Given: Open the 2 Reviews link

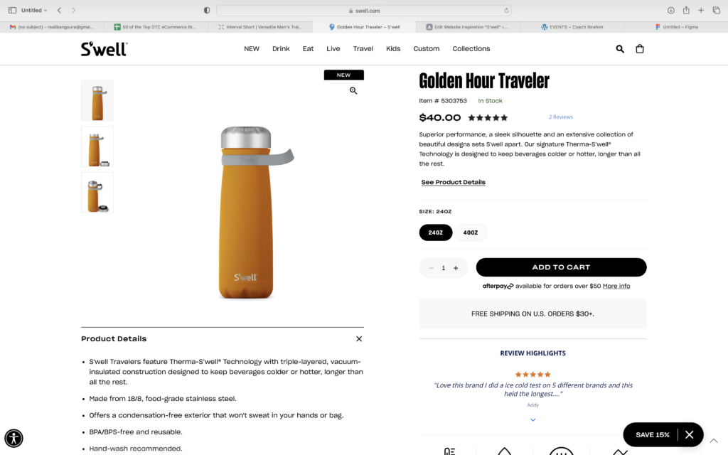Looking at the screenshot, I should 560,117.
